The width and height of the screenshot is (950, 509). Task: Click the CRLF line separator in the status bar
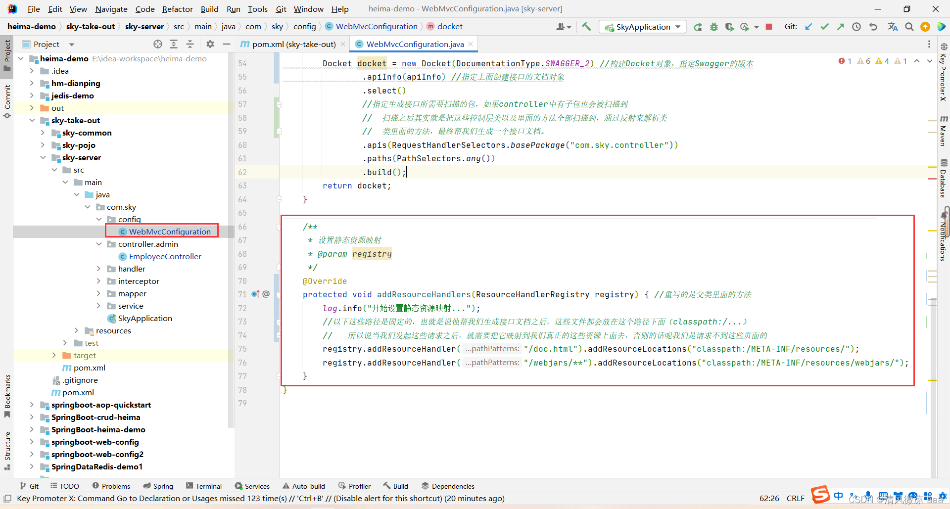click(x=796, y=499)
